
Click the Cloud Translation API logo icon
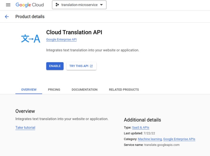pos(31,39)
